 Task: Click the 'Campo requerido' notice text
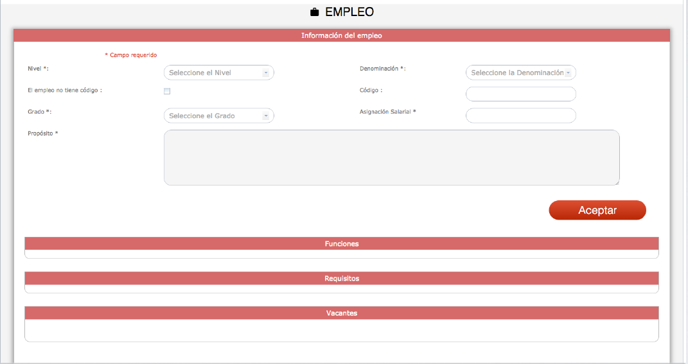(x=131, y=55)
